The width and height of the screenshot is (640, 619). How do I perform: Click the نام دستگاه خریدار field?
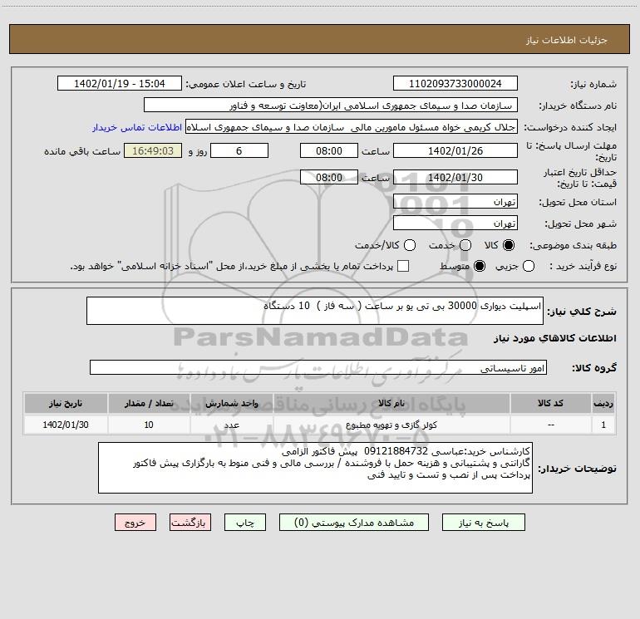click(331, 106)
